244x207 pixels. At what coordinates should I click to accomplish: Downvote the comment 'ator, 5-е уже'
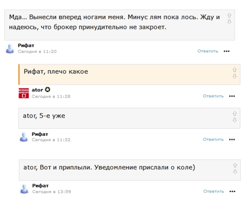pos(234,120)
